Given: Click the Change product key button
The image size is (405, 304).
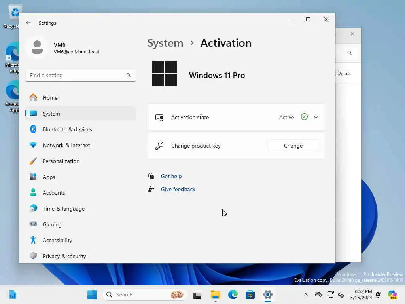Looking at the screenshot, I should click(293, 146).
